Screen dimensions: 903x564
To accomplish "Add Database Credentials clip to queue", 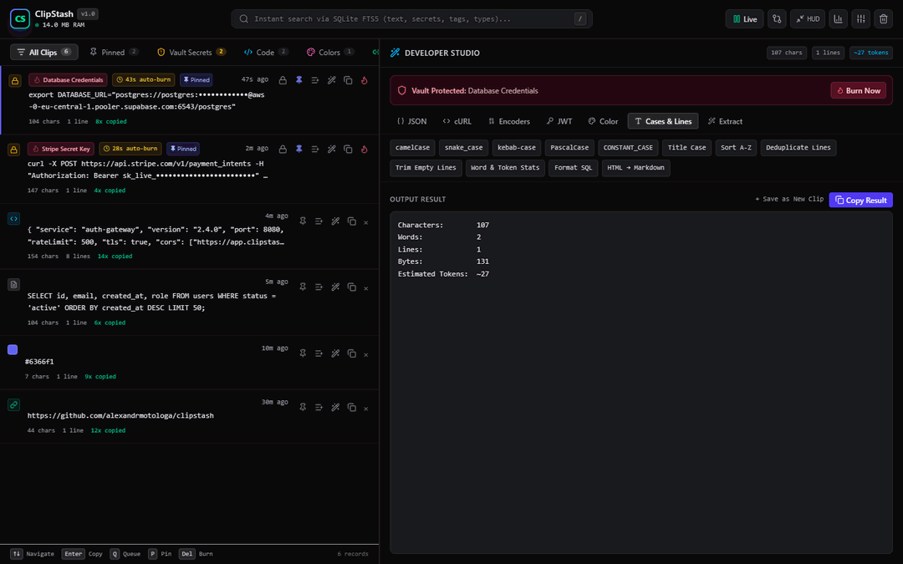I will point(315,80).
